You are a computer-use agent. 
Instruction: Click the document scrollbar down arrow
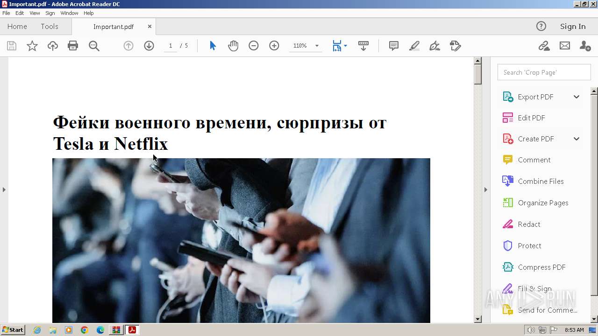[x=477, y=319]
